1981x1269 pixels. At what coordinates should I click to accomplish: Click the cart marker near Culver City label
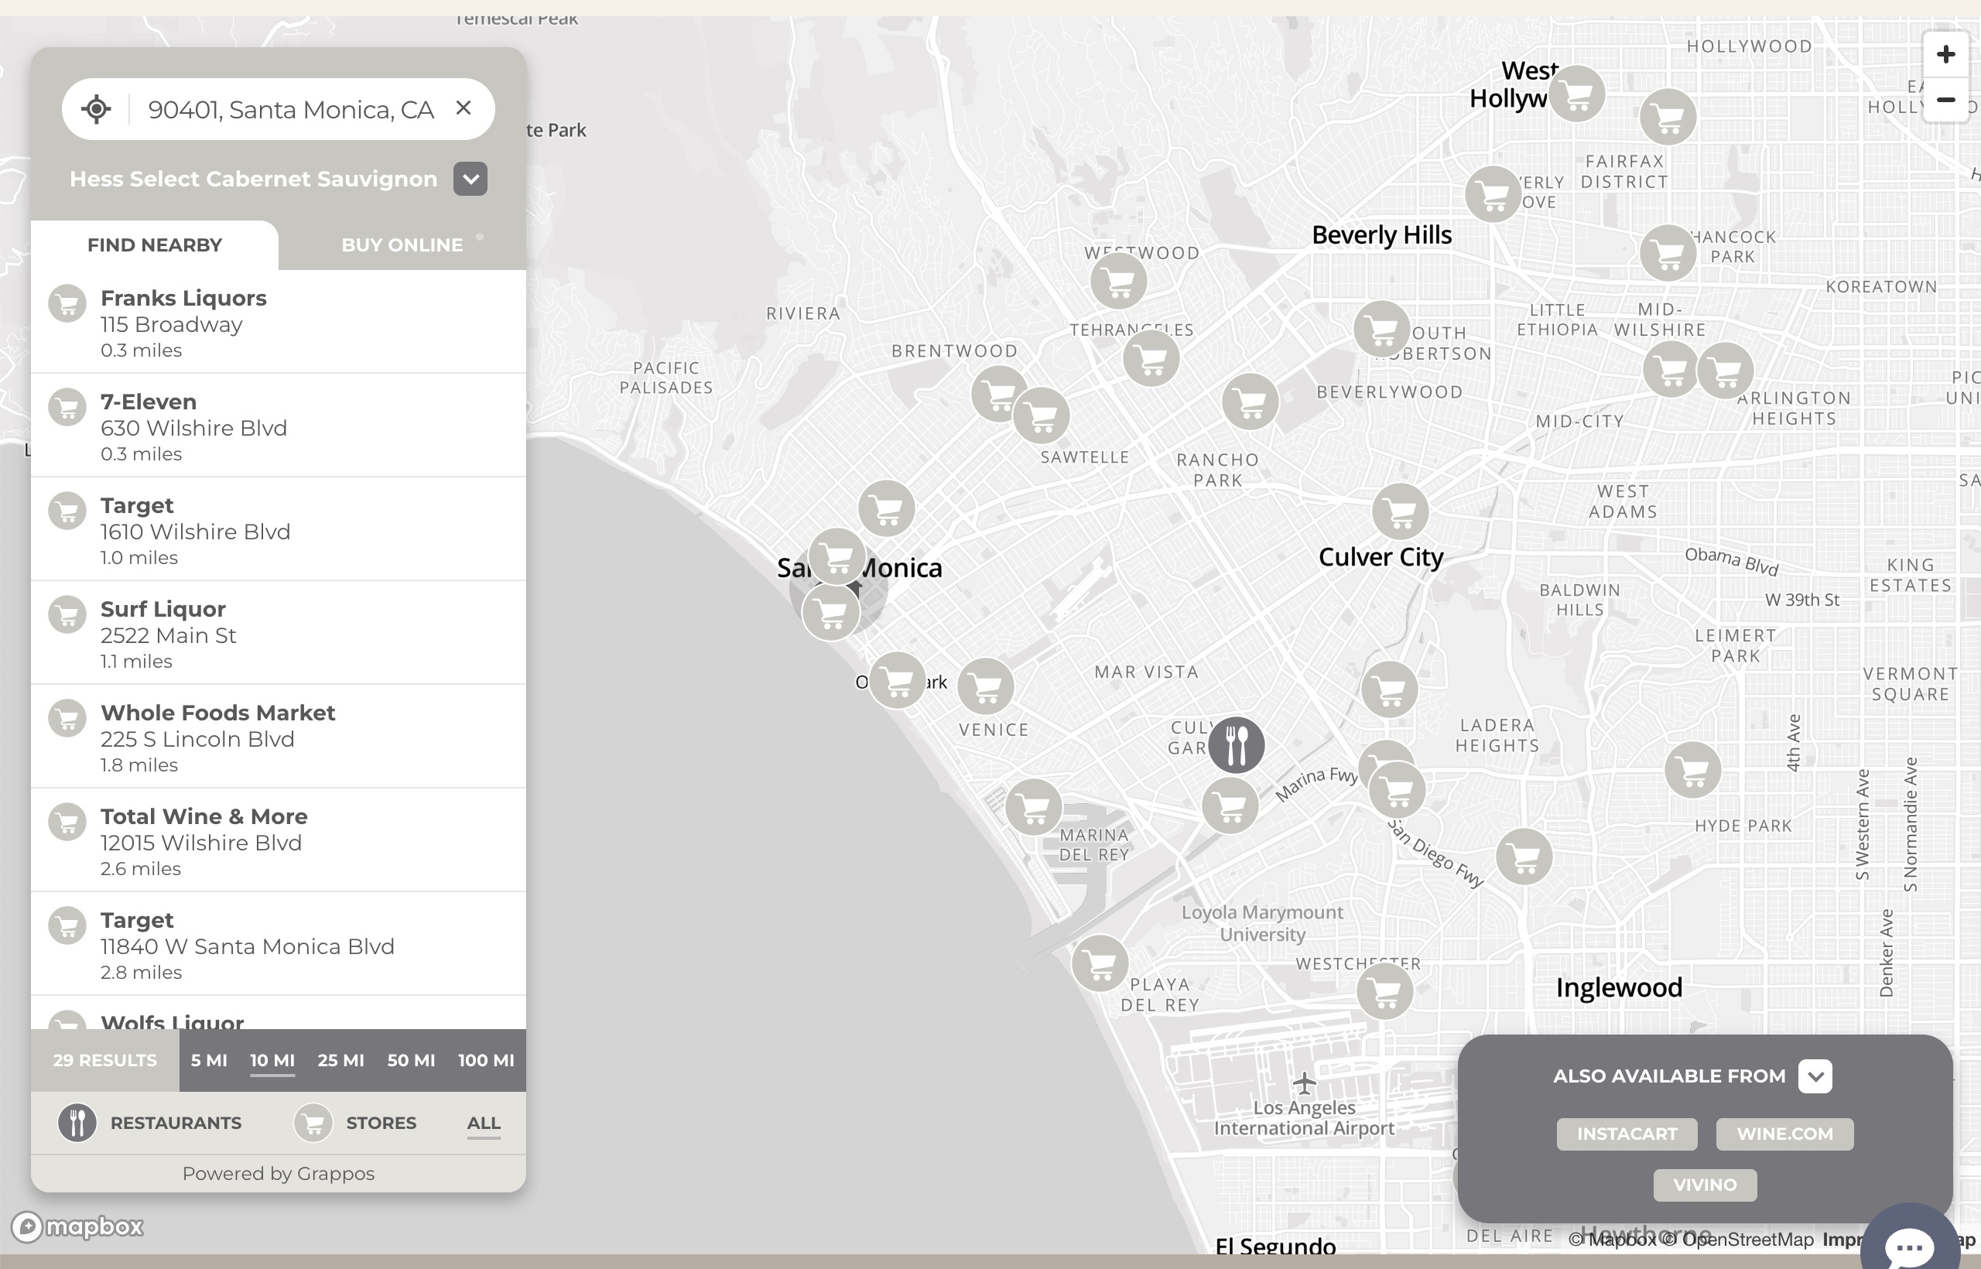pyautogui.click(x=1400, y=511)
